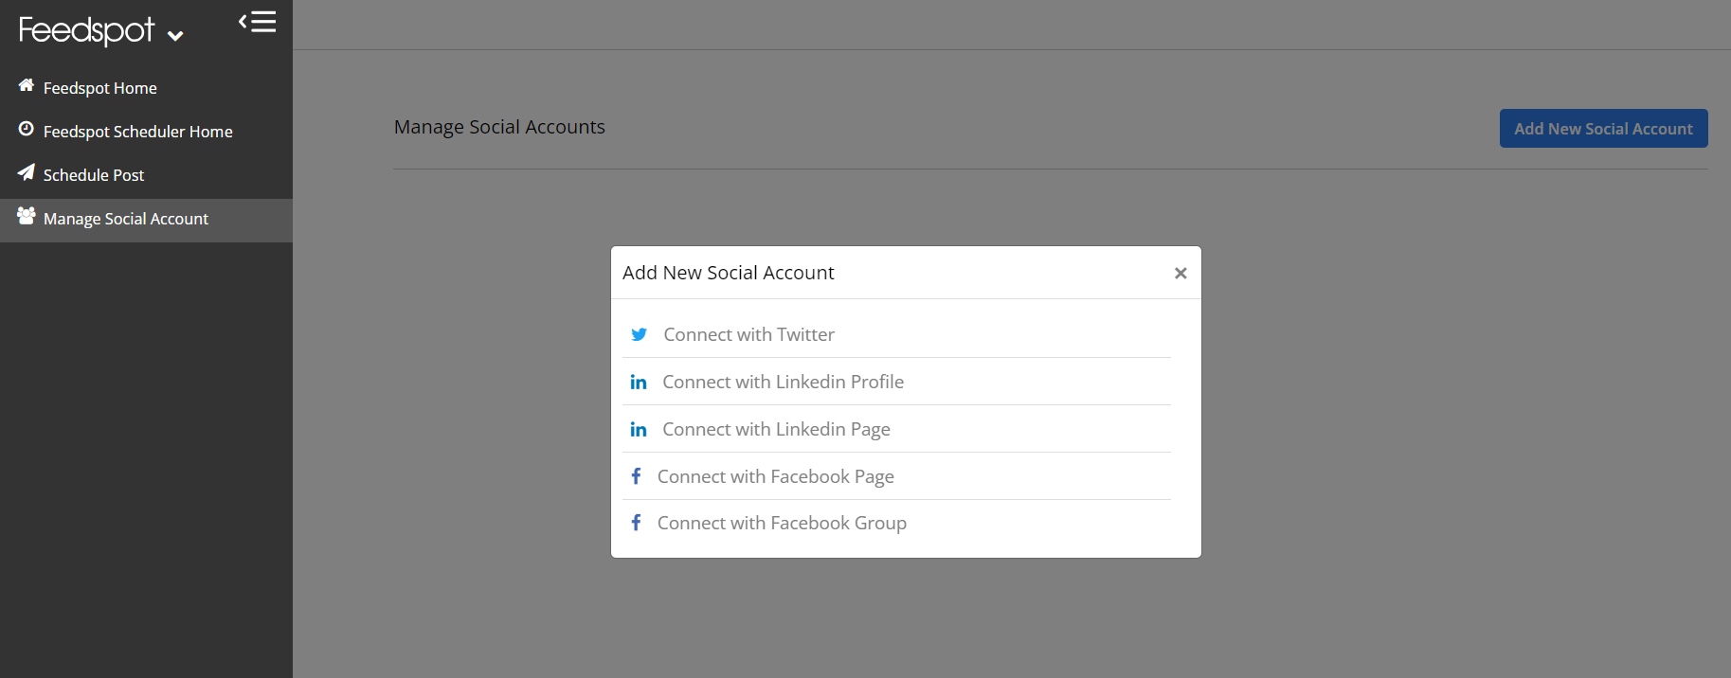1731x678 pixels.
Task: Choose Connect with Facebook Group
Action: tap(783, 523)
